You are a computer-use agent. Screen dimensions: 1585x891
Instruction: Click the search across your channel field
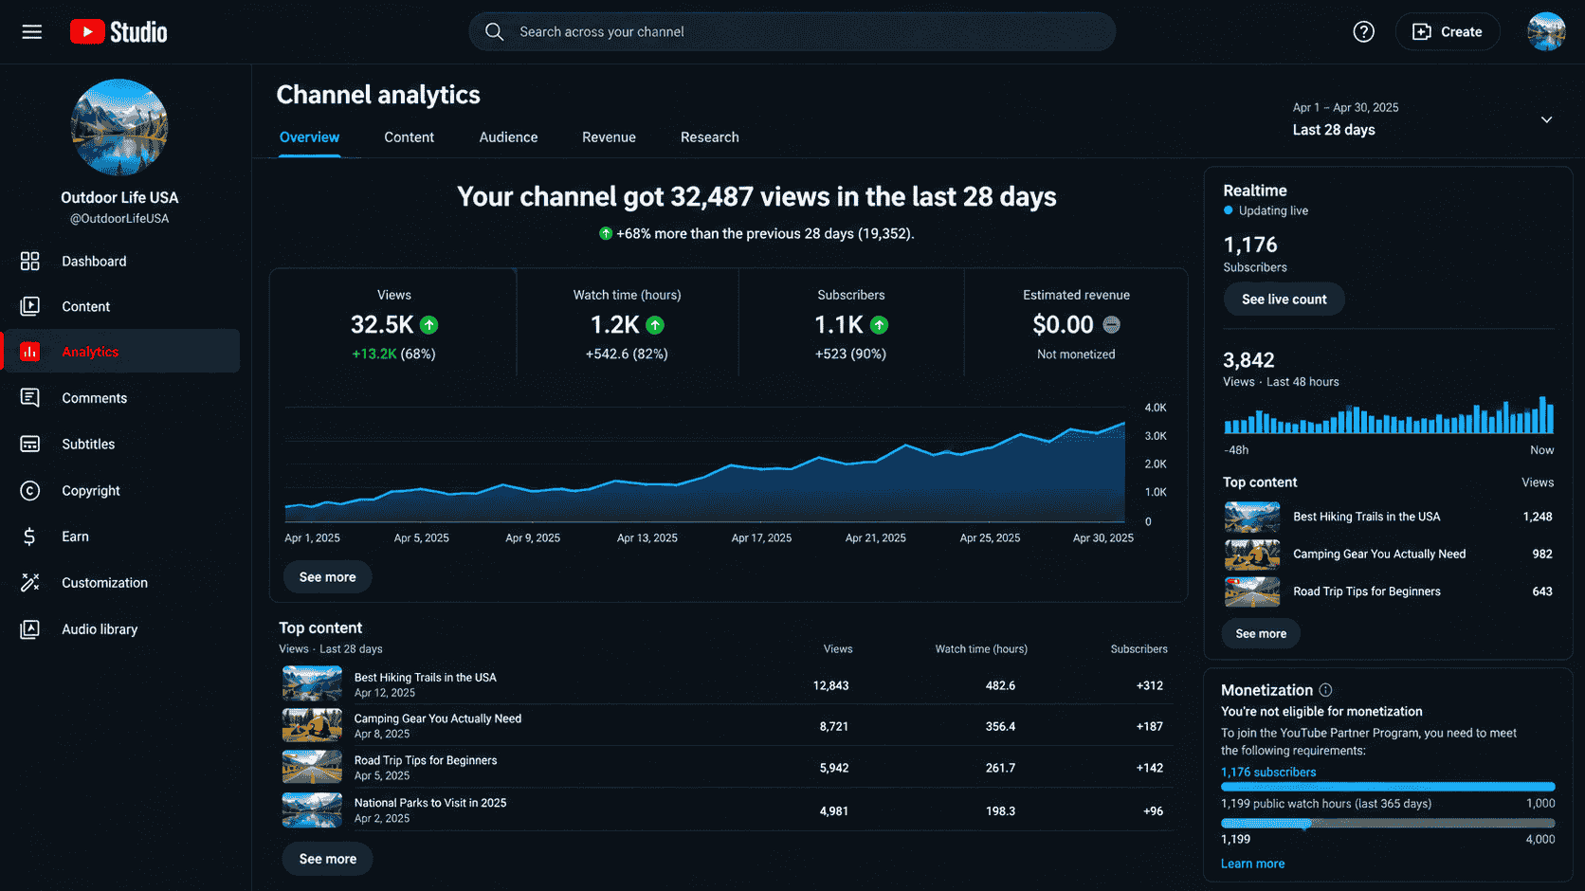[792, 32]
